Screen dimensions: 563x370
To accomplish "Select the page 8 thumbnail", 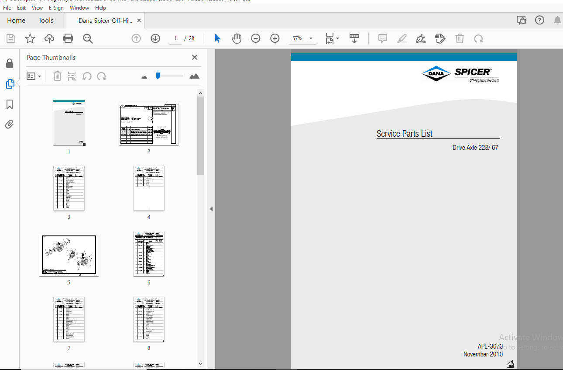I will (149, 319).
